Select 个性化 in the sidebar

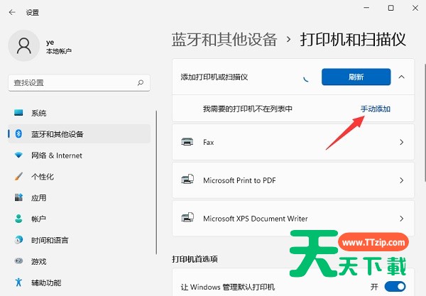[x=43, y=177]
